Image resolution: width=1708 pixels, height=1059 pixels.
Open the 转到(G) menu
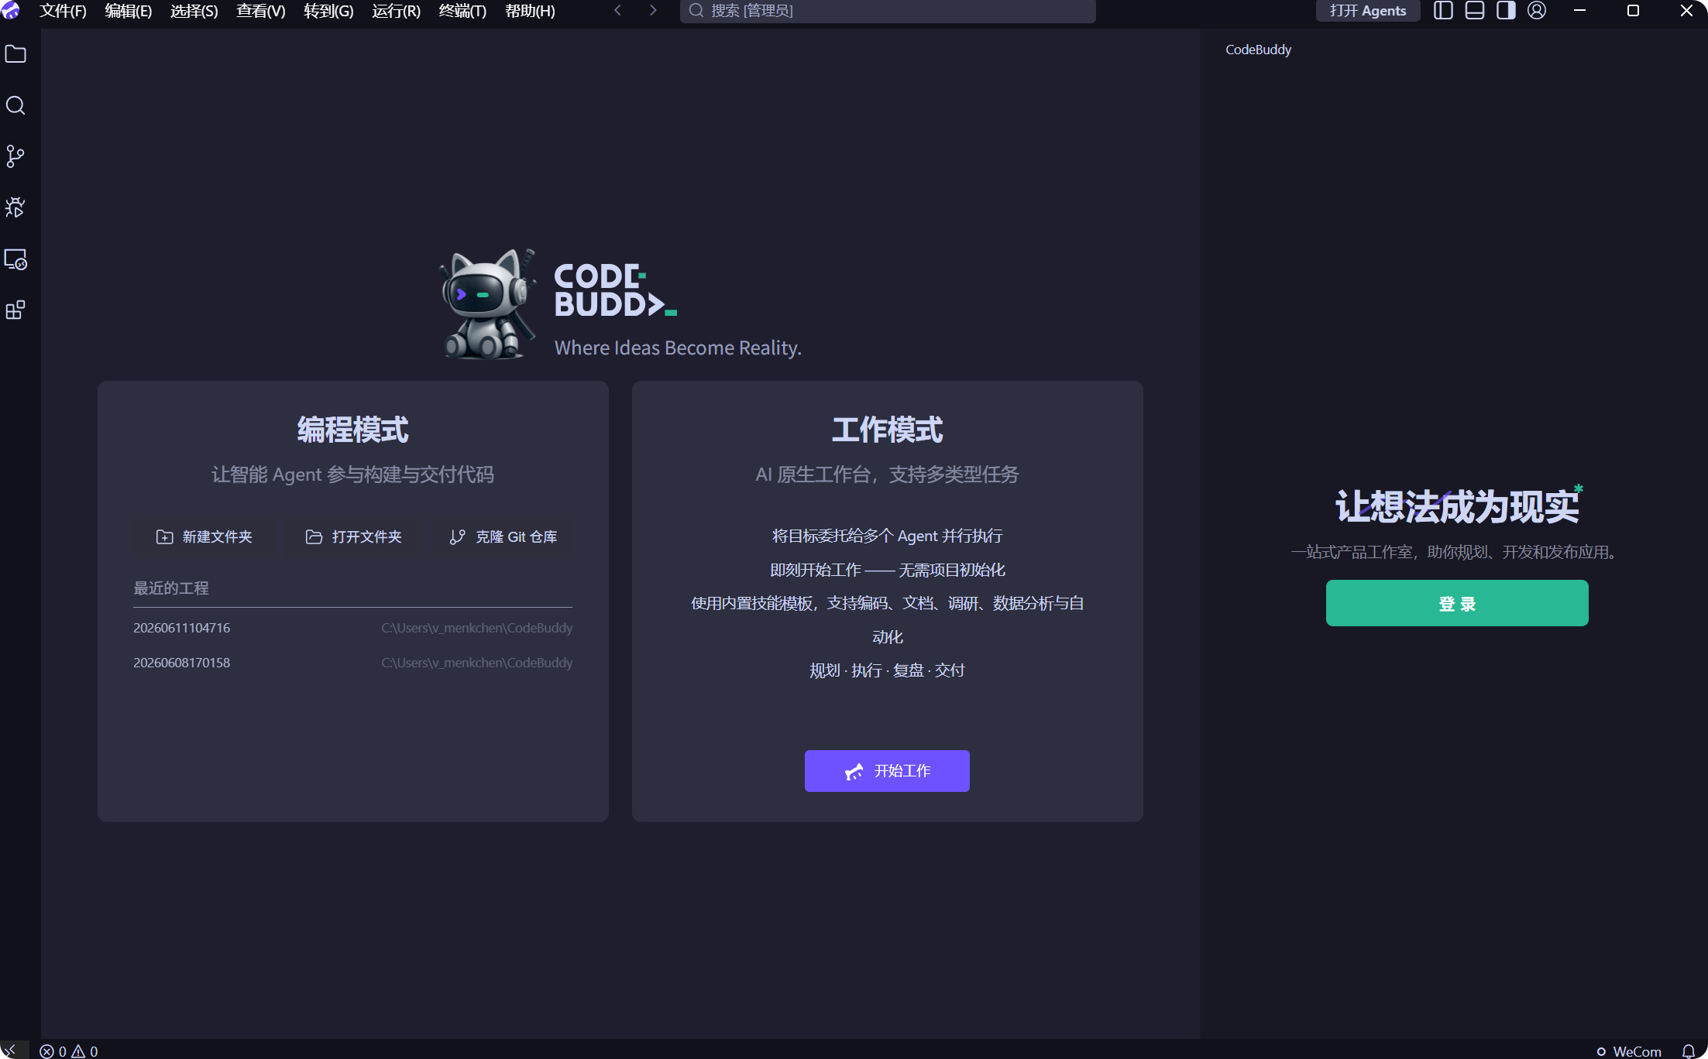[328, 11]
